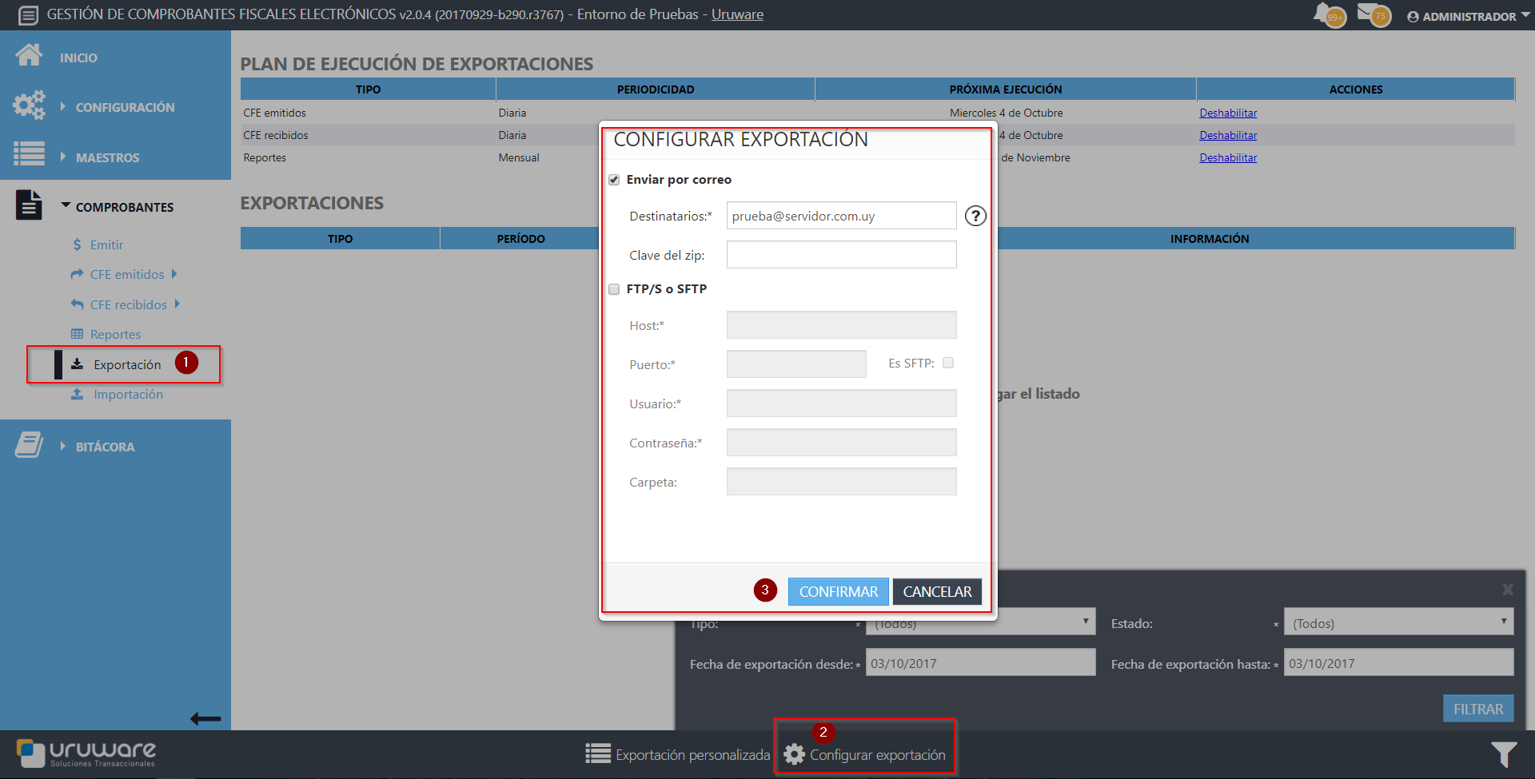Click the home icon next to Inicio

click(30, 55)
